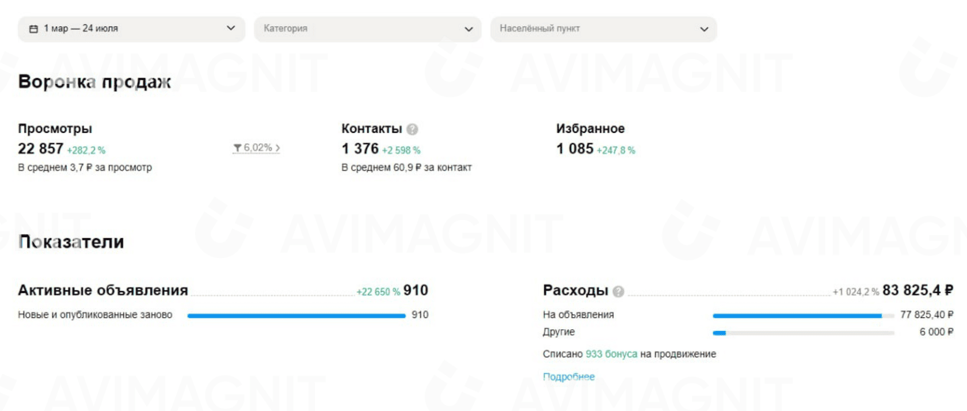Click the +2 598 % growth indicator
This screenshot has height=411, width=967.
(x=401, y=150)
